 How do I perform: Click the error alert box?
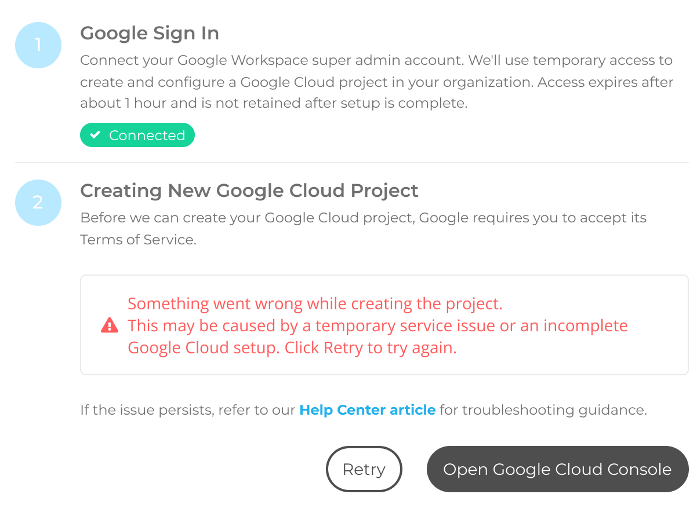pyautogui.click(x=384, y=325)
